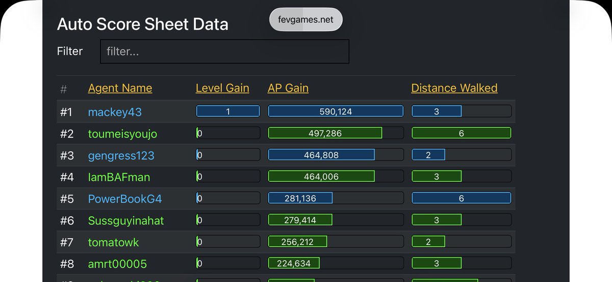This screenshot has width=612, height=282.
Task: Click rank #2 cell
Action: tap(67, 134)
